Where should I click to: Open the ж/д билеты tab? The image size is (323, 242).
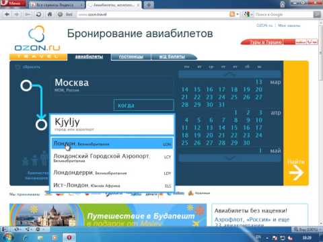tap(172, 56)
